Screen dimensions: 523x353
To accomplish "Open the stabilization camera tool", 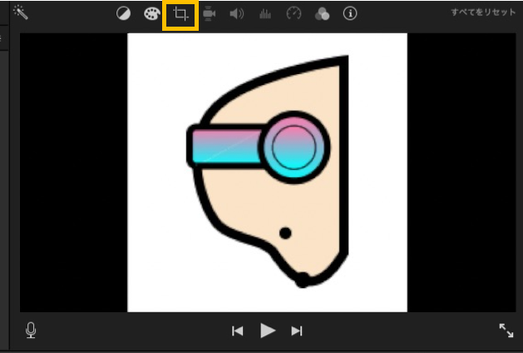I will (210, 13).
